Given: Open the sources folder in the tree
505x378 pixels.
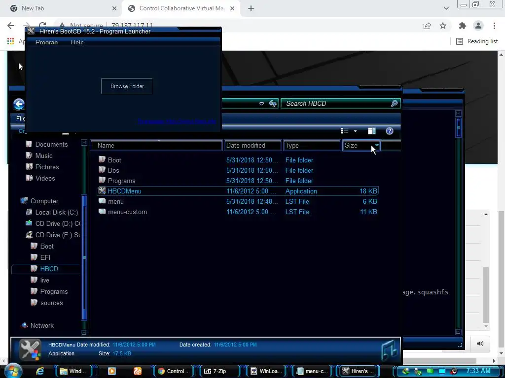Looking at the screenshot, I should pos(51,303).
